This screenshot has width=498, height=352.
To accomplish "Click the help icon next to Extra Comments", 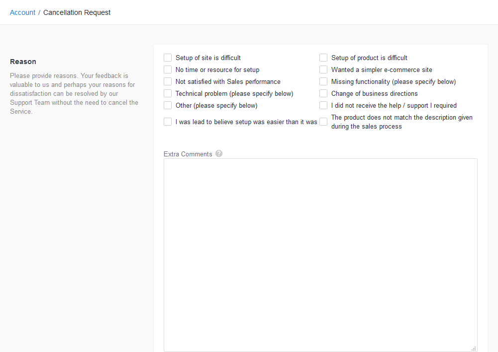I will click(x=219, y=153).
